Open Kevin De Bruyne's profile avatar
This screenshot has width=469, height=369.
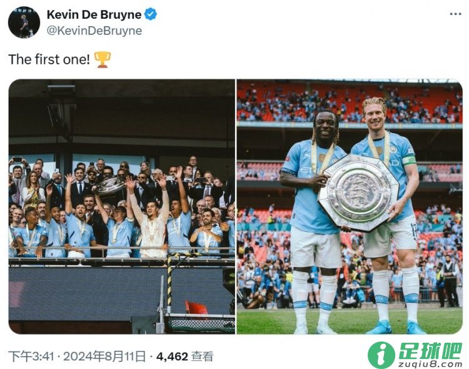(24, 22)
